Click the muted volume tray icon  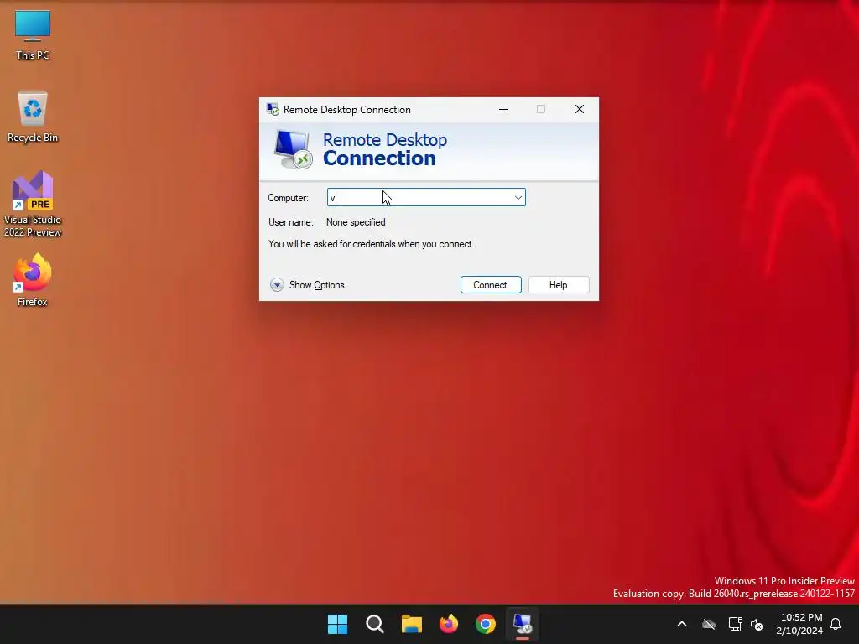[x=757, y=624]
